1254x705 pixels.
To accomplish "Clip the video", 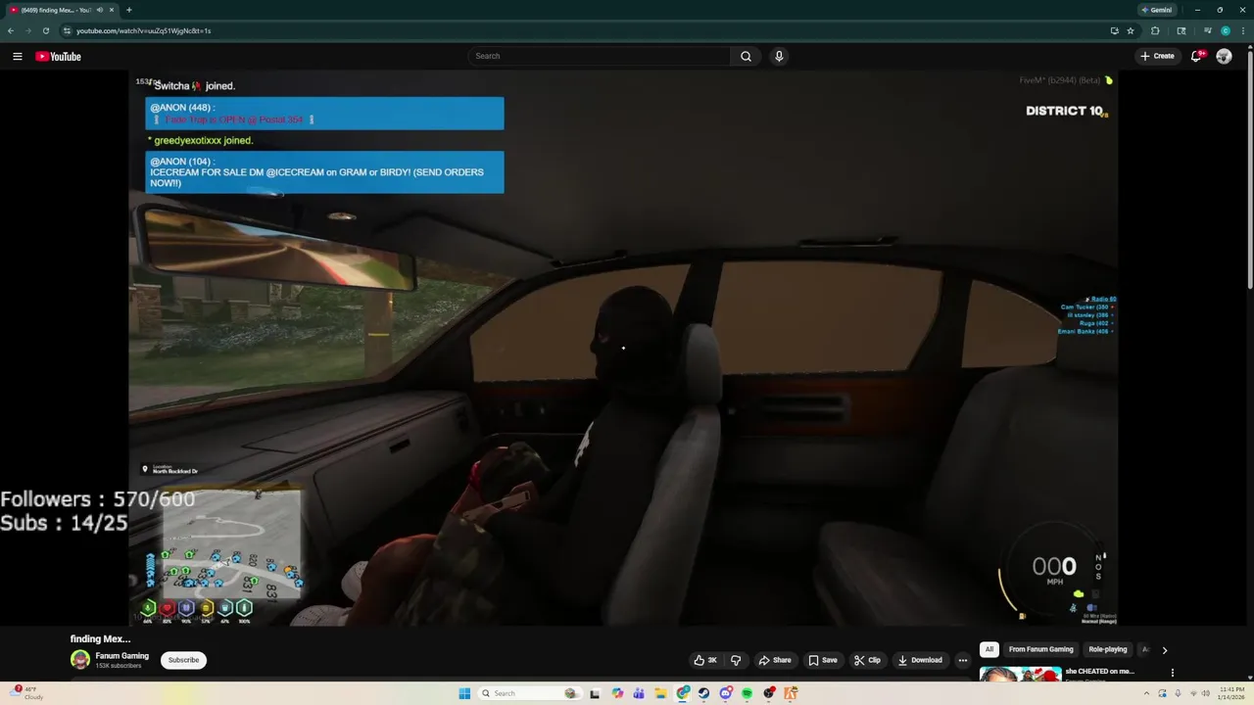I will tap(868, 660).
